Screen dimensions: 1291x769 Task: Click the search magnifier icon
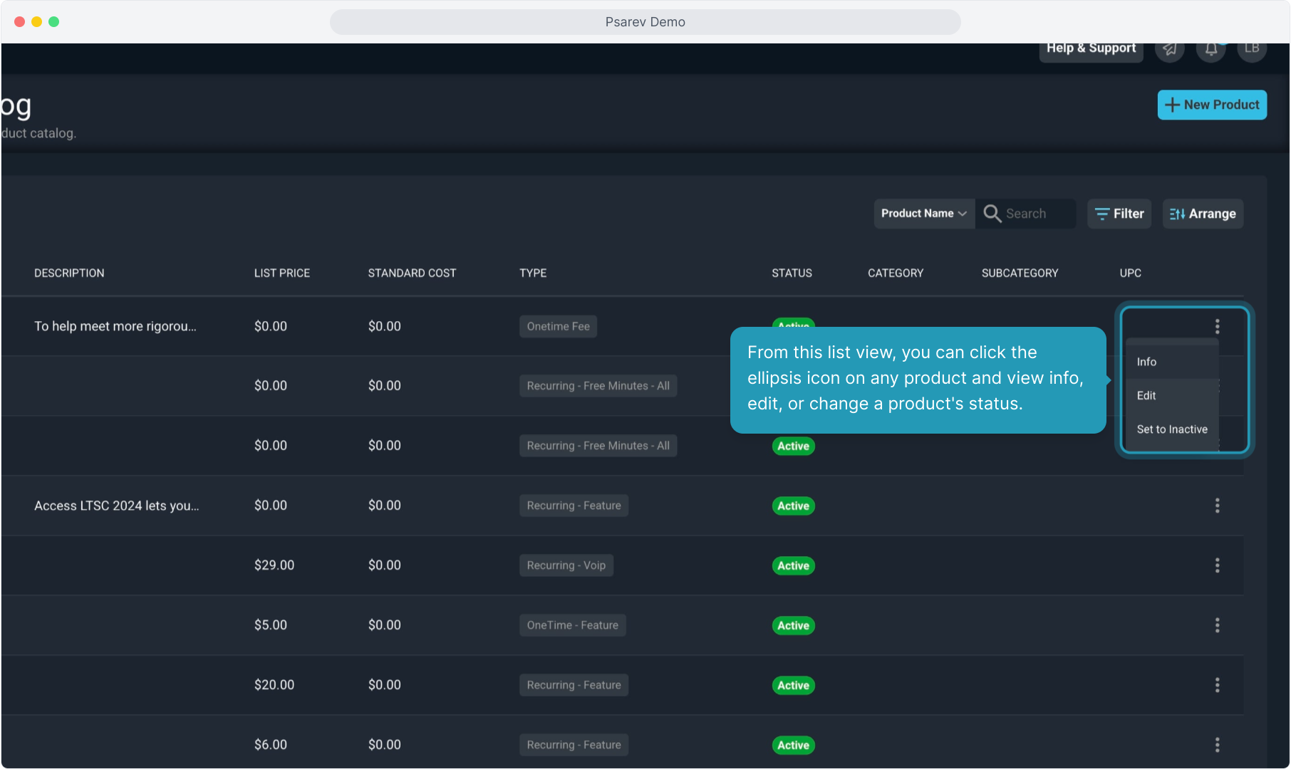coord(992,214)
